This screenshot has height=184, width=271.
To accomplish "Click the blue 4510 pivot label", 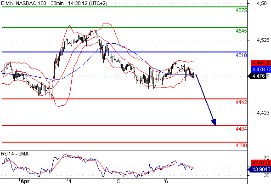I will 241,55.
